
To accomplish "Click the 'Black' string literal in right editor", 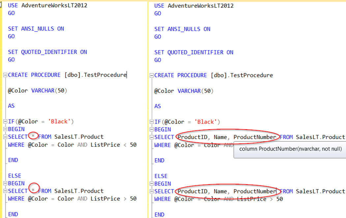I will point(205,122).
